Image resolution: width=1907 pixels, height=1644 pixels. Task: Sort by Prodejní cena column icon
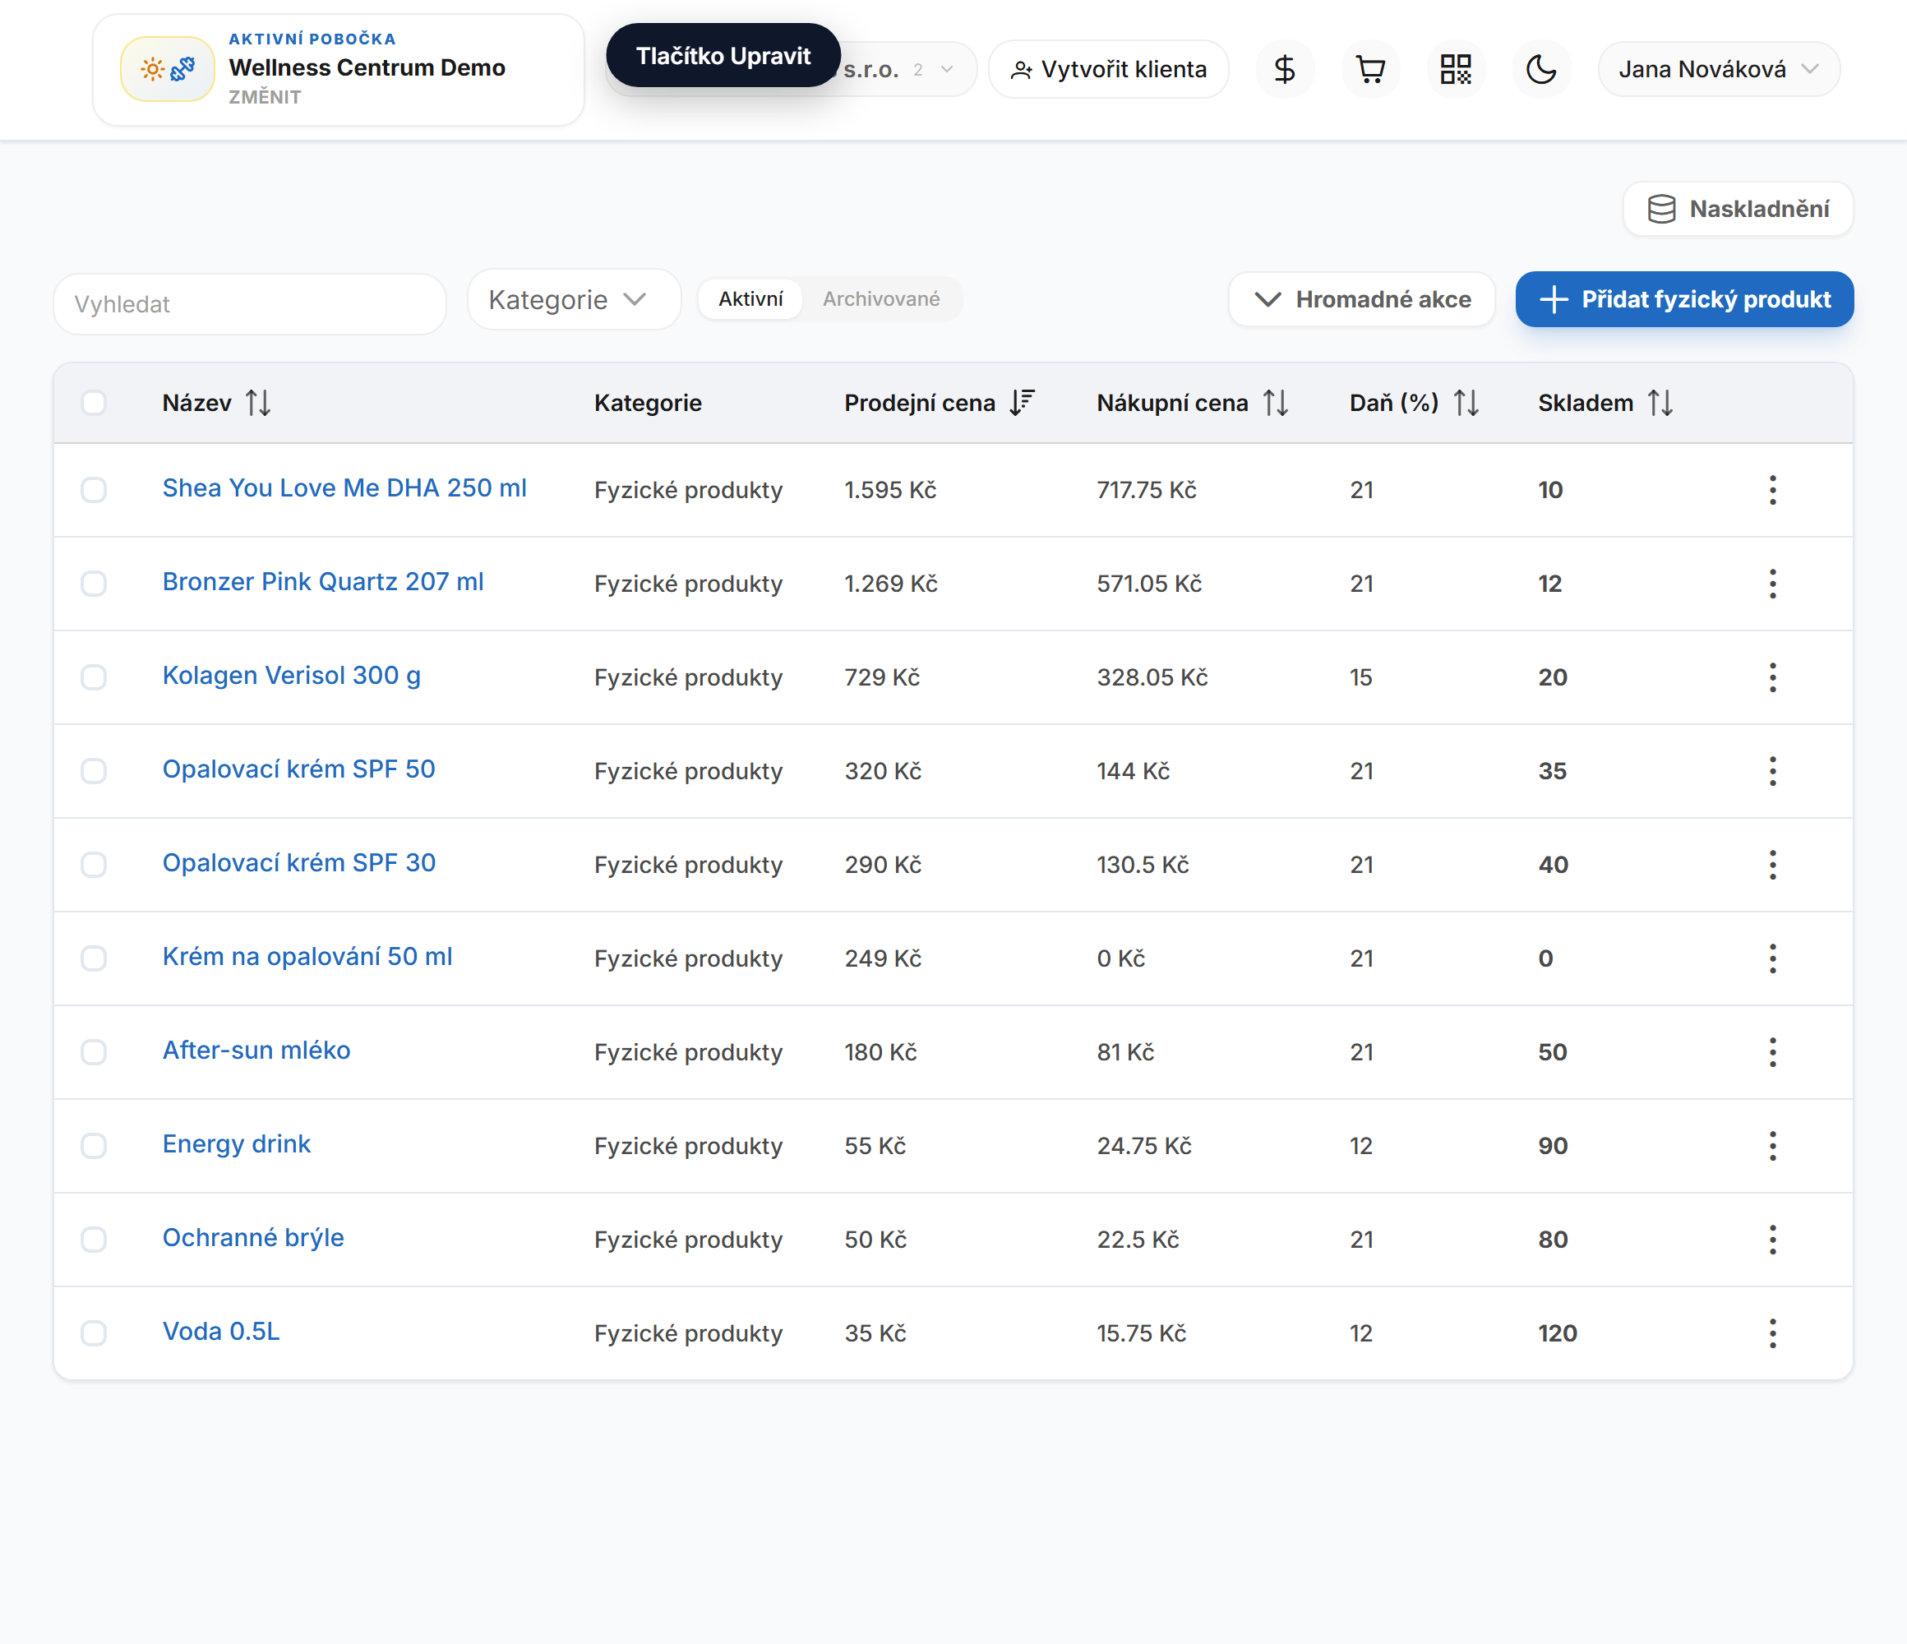click(1023, 402)
